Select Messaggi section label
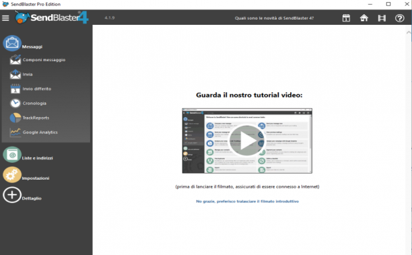 tap(32, 46)
